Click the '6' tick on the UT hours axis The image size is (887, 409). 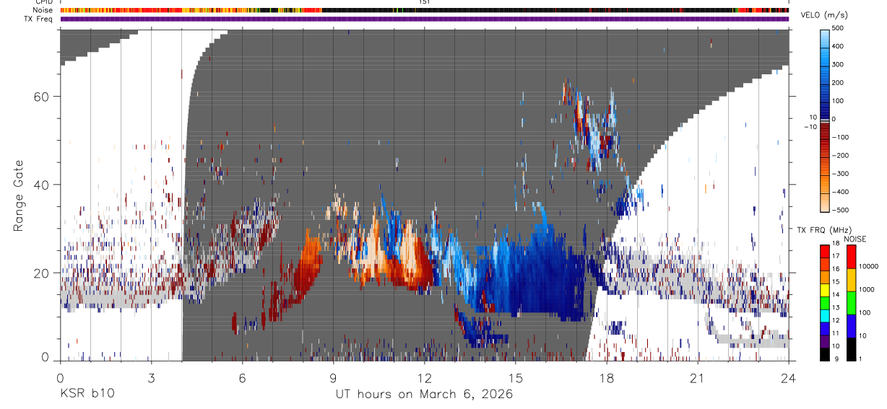click(242, 378)
